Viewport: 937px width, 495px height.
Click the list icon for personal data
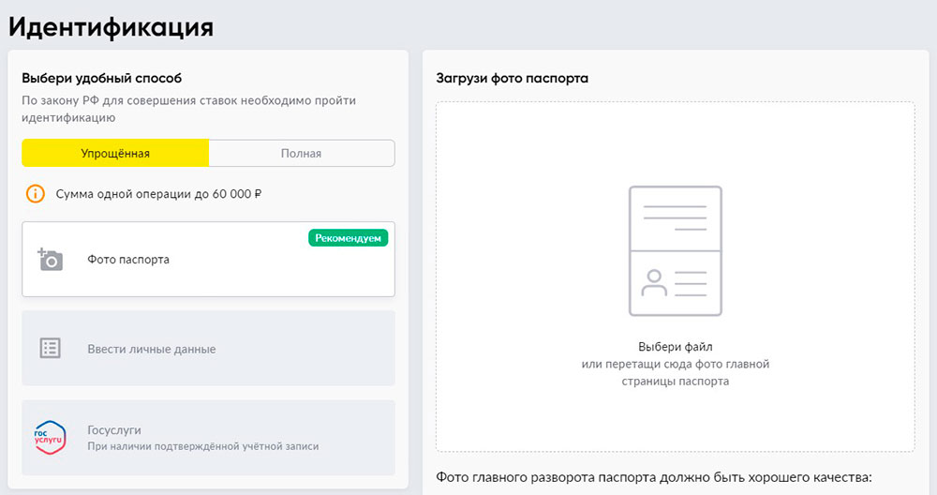click(51, 348)
